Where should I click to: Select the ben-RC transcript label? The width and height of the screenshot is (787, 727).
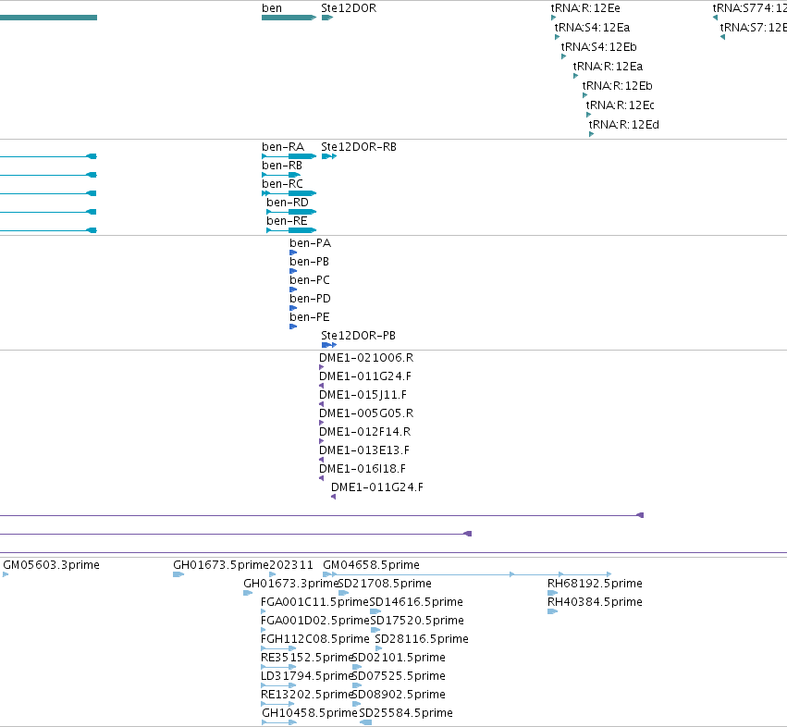click(282, 184)
